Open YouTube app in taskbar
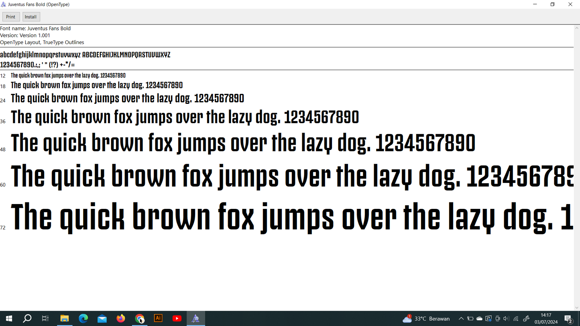The height and width of the screenshot is (326, 580). coord(177,319)
